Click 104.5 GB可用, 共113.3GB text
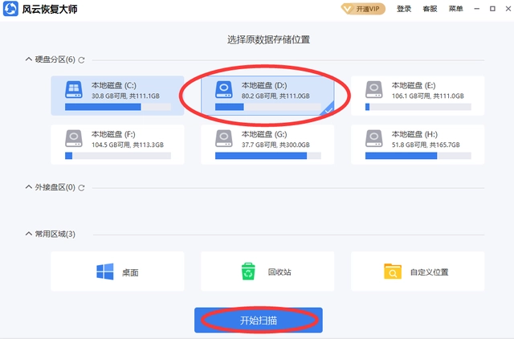The image size is (514, 339). (x=128, y=145)
